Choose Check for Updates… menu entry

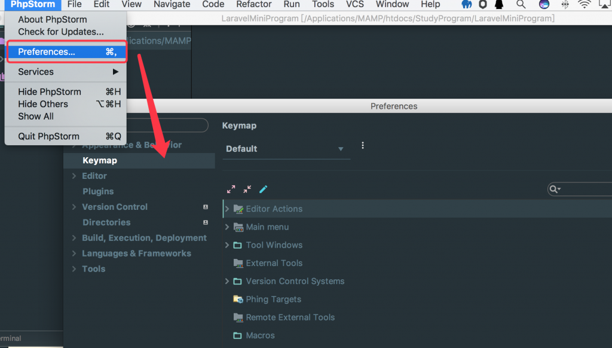click(60, 32)
